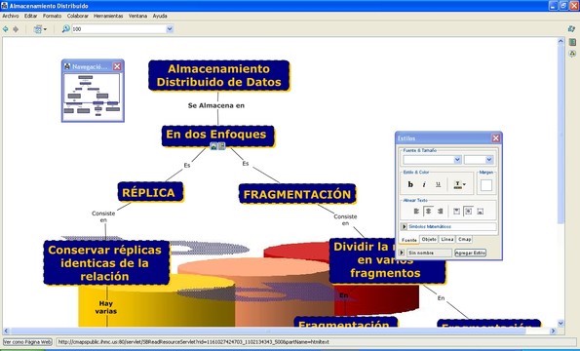Image resolution: width=580 pixels, height=351 pixels.
Task: Toggle bold in Estilos panel
Action: pos(409,184)
